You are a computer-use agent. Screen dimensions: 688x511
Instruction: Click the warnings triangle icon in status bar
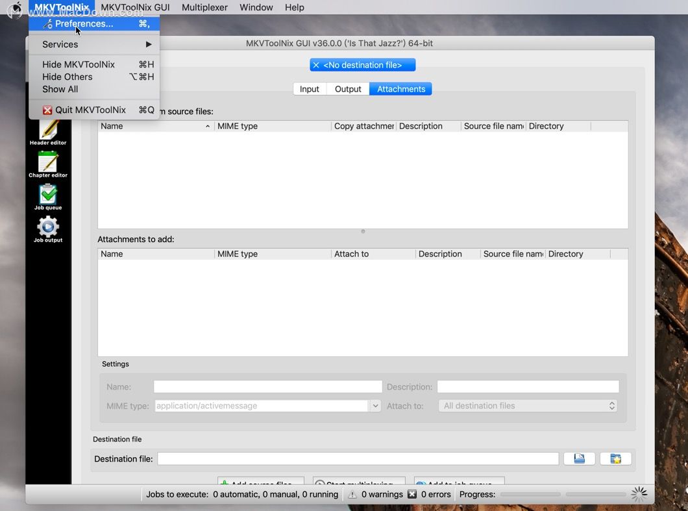(x=352, y=495)
